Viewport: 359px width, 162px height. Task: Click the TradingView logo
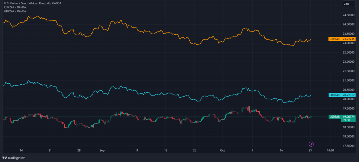[x=13, y=158]
